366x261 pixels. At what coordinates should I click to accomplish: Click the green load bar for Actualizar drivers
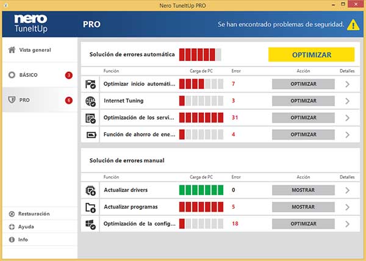pos(201,190)
